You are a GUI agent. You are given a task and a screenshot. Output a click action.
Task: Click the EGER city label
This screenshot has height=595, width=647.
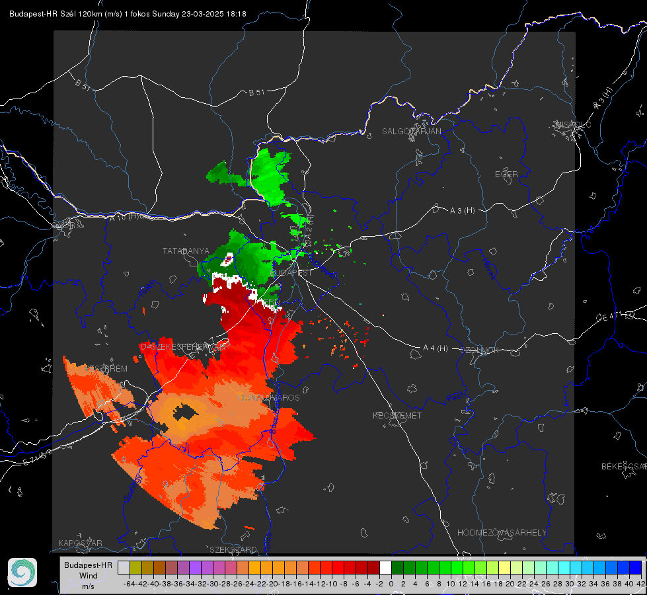pos(506,175)
